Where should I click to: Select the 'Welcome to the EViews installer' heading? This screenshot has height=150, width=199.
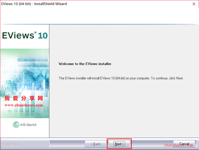(x=85, y=64)
